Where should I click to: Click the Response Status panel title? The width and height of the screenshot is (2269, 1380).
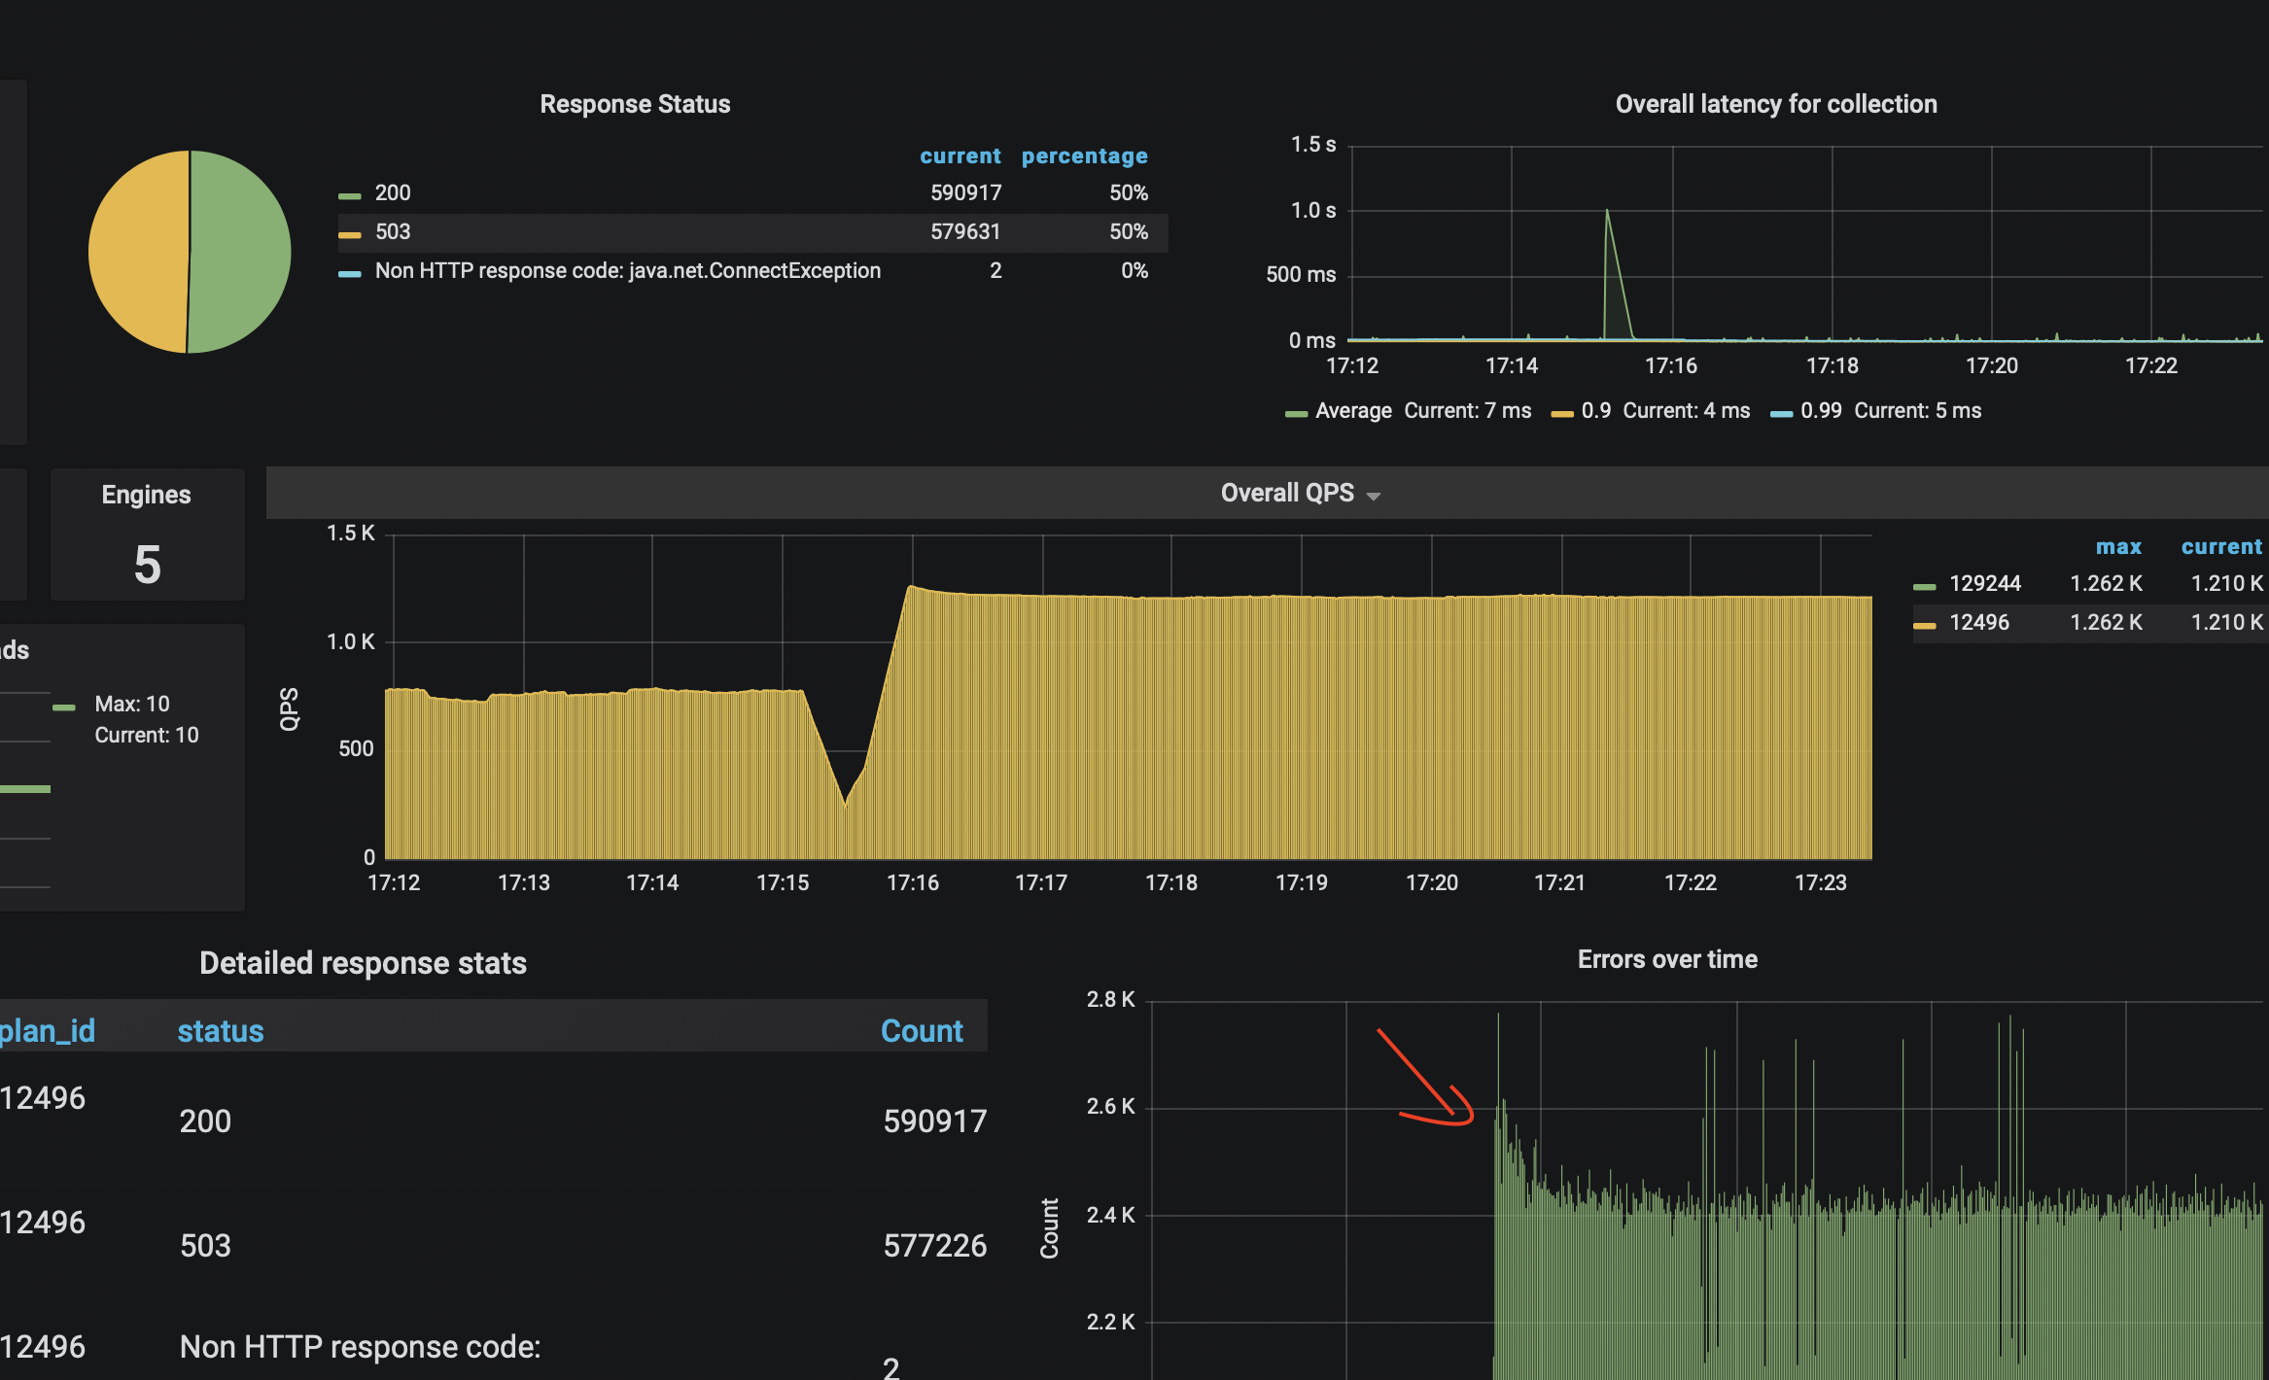(635, 104)
